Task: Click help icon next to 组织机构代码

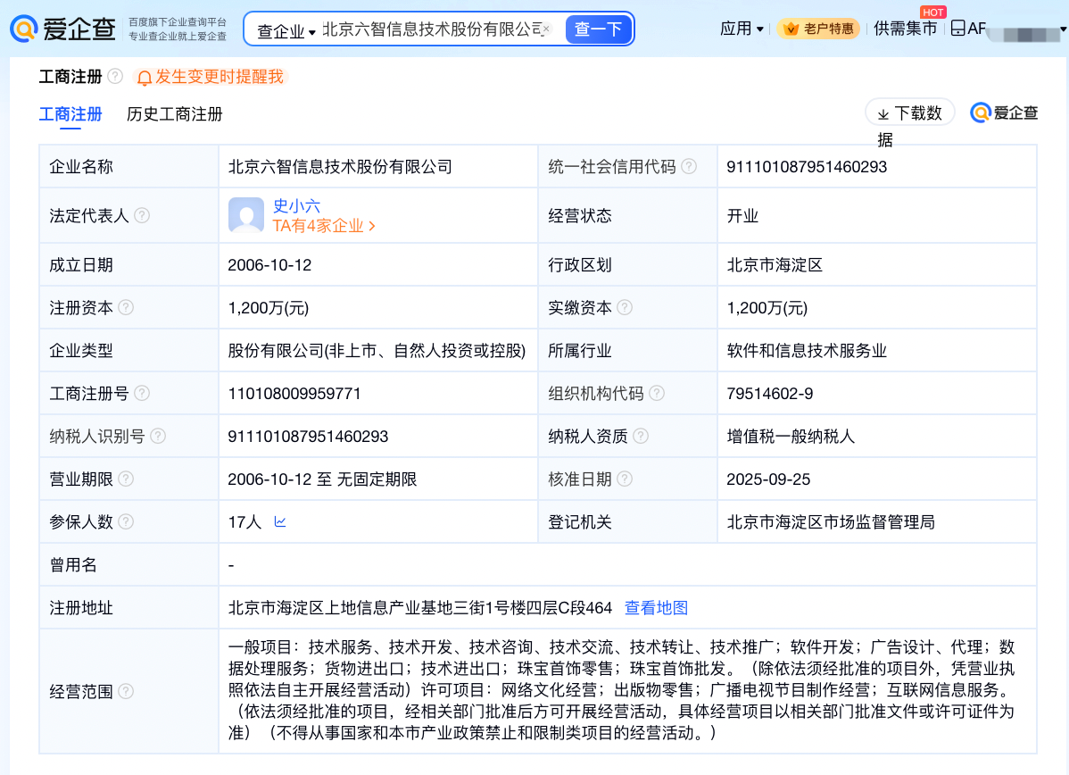Action: click(657, 393)
